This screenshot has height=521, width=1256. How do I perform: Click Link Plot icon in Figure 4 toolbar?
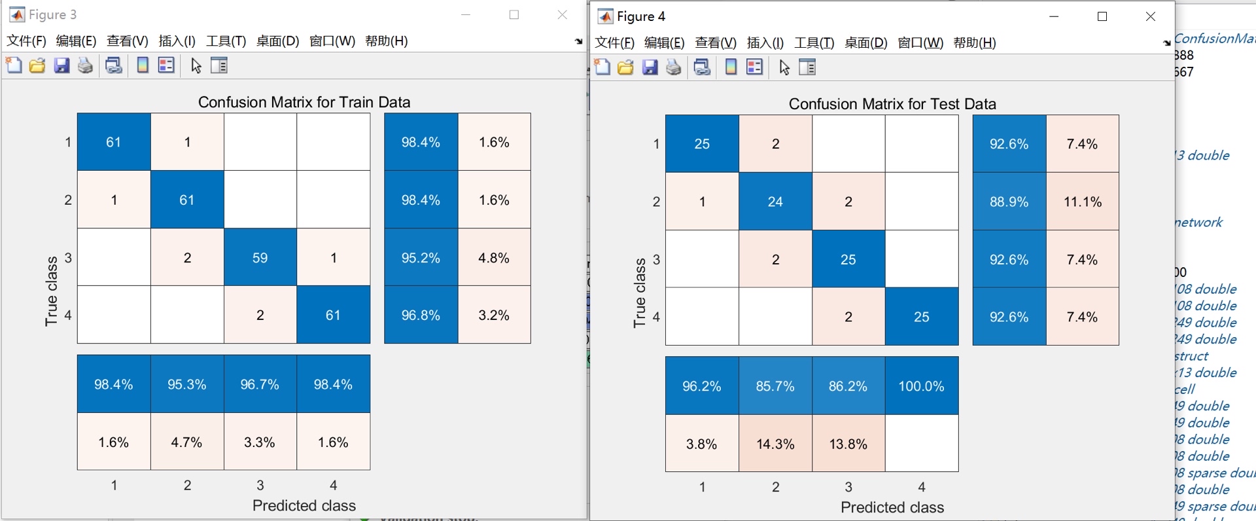coord(702,67)
